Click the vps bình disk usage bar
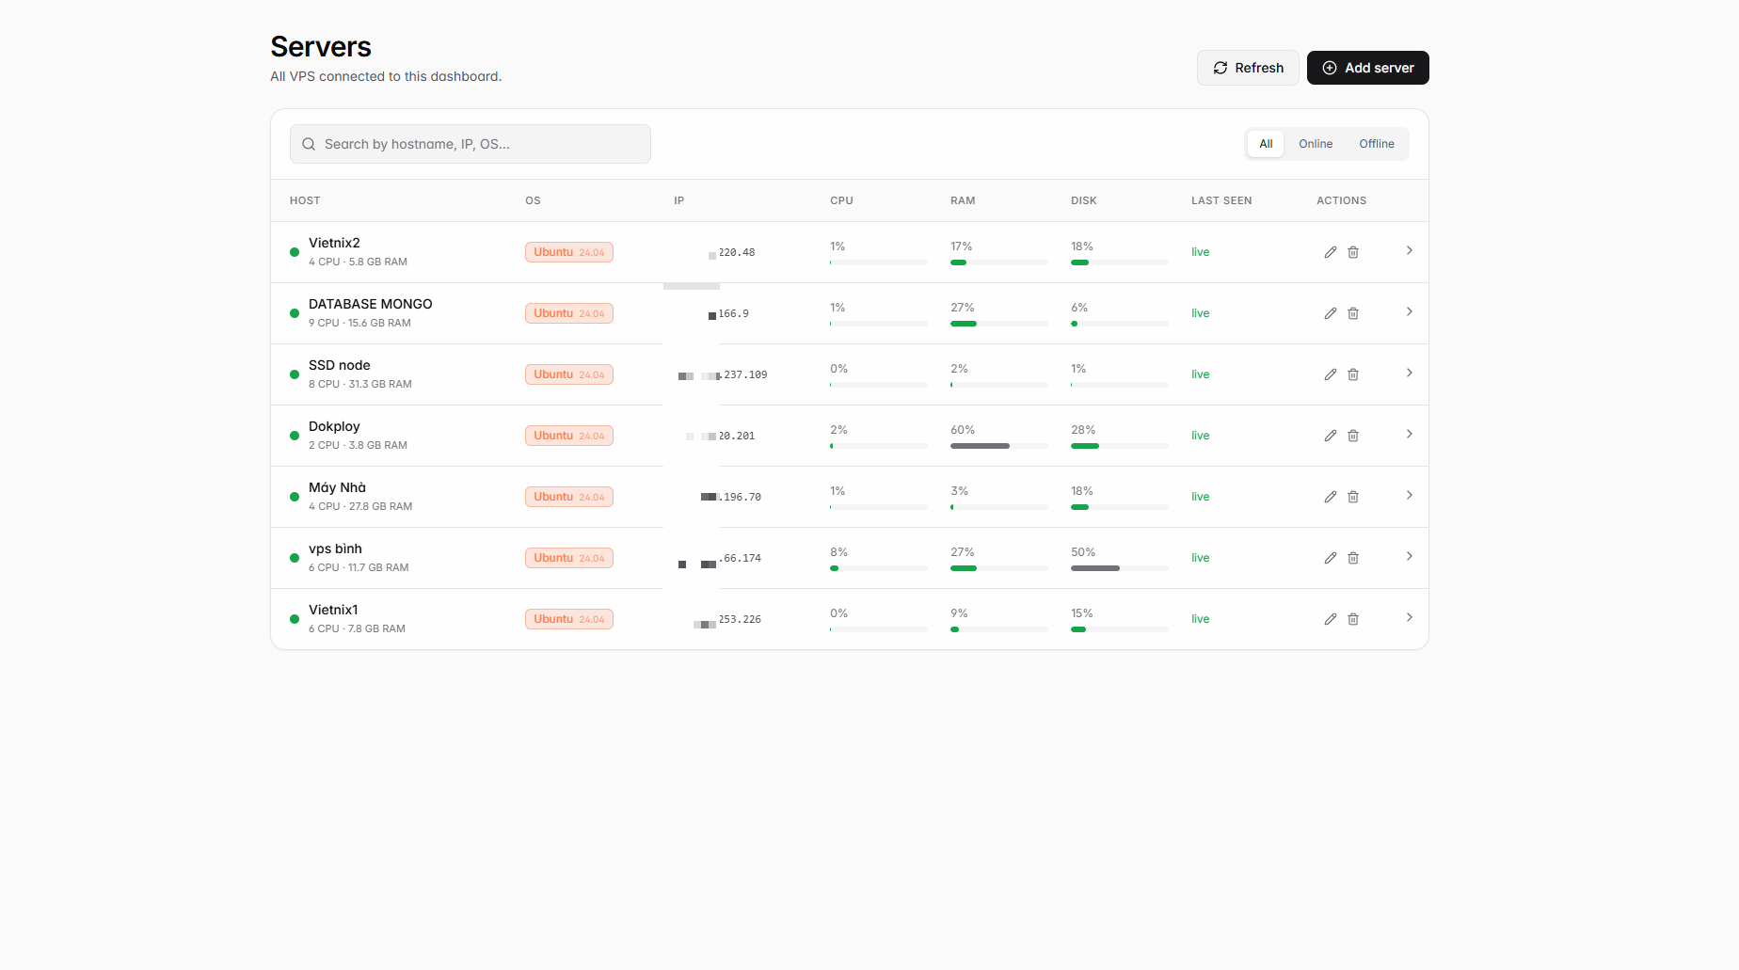Screen dimensions: 1739x970 point(1120,568)
